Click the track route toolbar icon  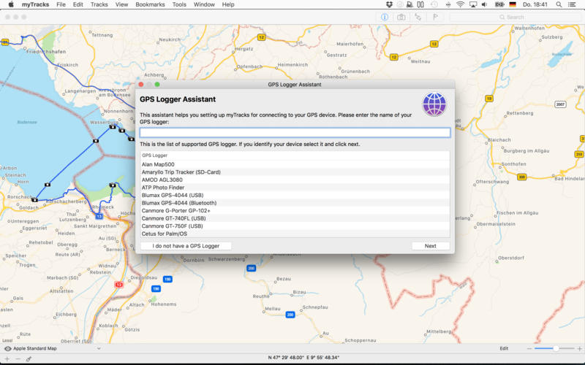click(418, 17)
